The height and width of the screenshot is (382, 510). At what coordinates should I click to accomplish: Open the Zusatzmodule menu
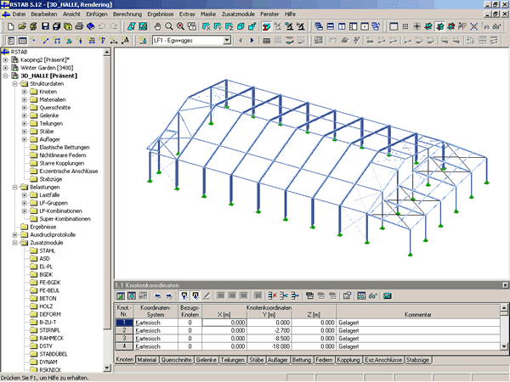(x=238, y=14)
